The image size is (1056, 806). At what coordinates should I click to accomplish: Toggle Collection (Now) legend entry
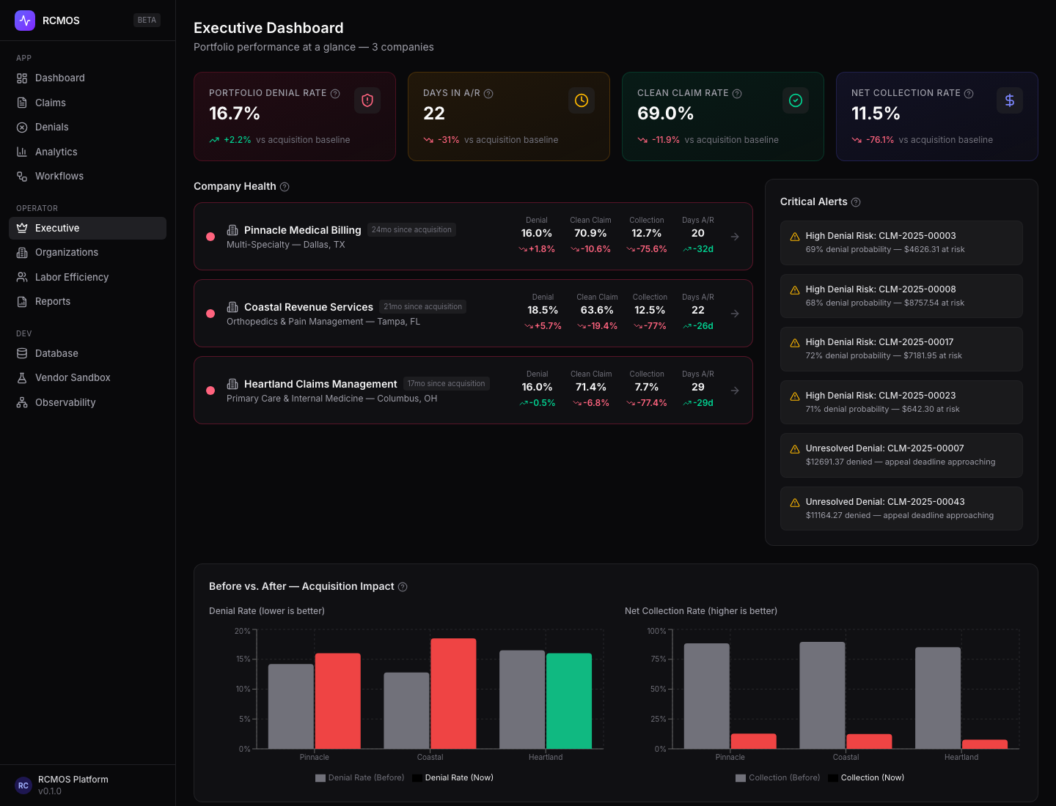tap(867, 778)
